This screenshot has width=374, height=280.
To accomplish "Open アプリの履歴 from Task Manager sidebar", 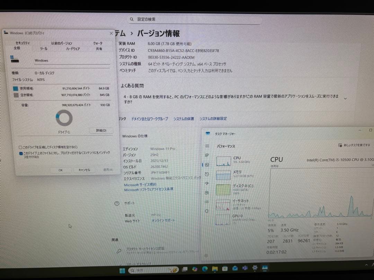I will pos(207,174).
